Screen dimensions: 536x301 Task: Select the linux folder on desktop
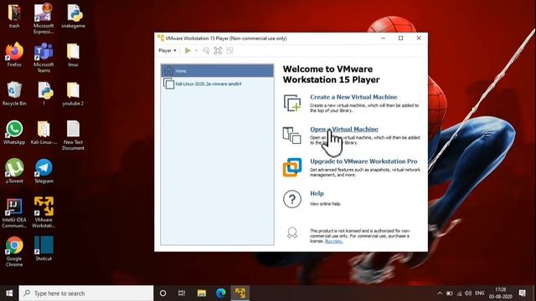coord(73,54)
